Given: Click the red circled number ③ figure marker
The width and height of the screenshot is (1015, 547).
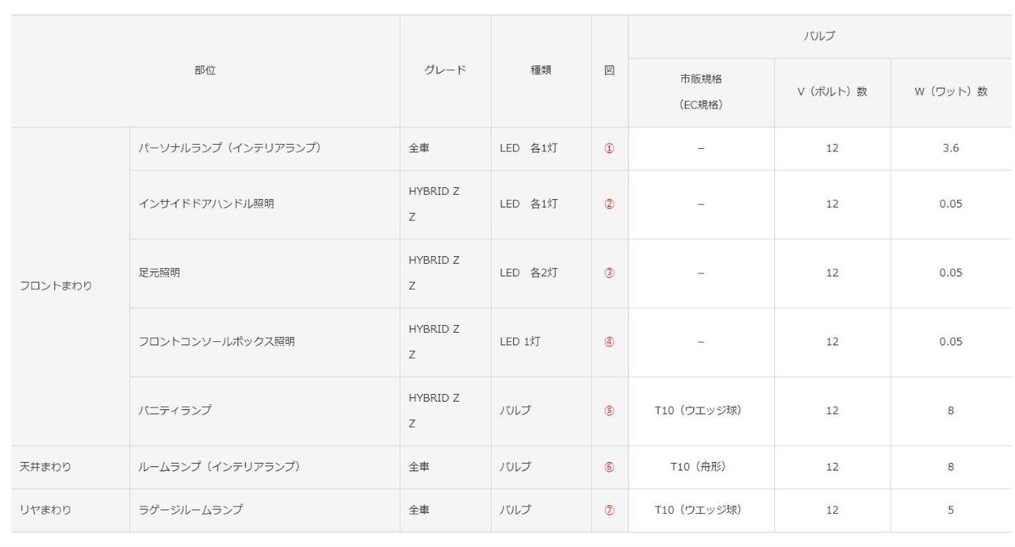Looking at the screenshot, I should pos(609,273).
